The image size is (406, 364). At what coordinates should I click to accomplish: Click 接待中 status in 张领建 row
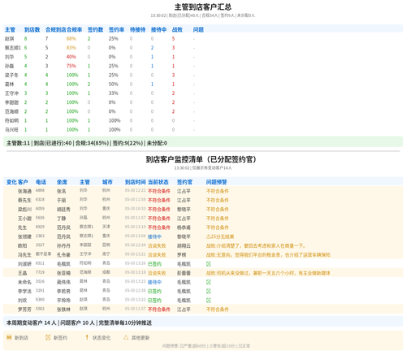coord(154,236)
